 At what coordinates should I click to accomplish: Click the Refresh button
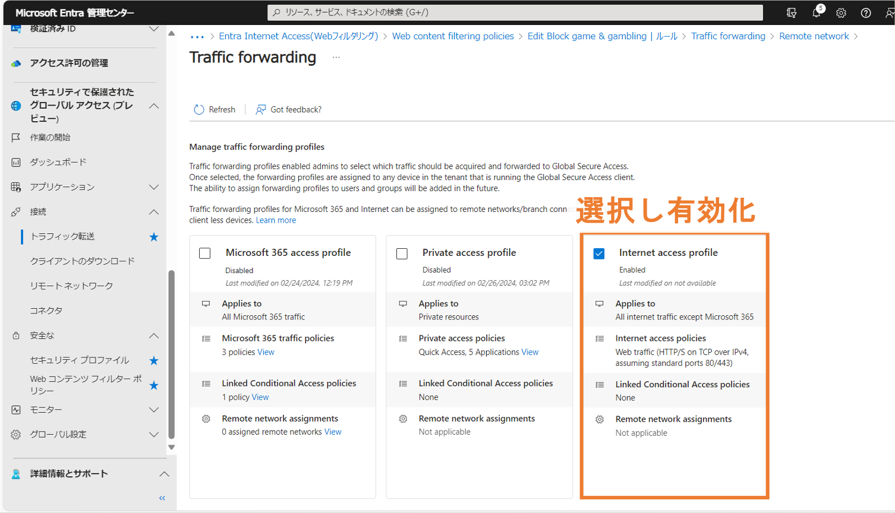(x=215, y=110)
